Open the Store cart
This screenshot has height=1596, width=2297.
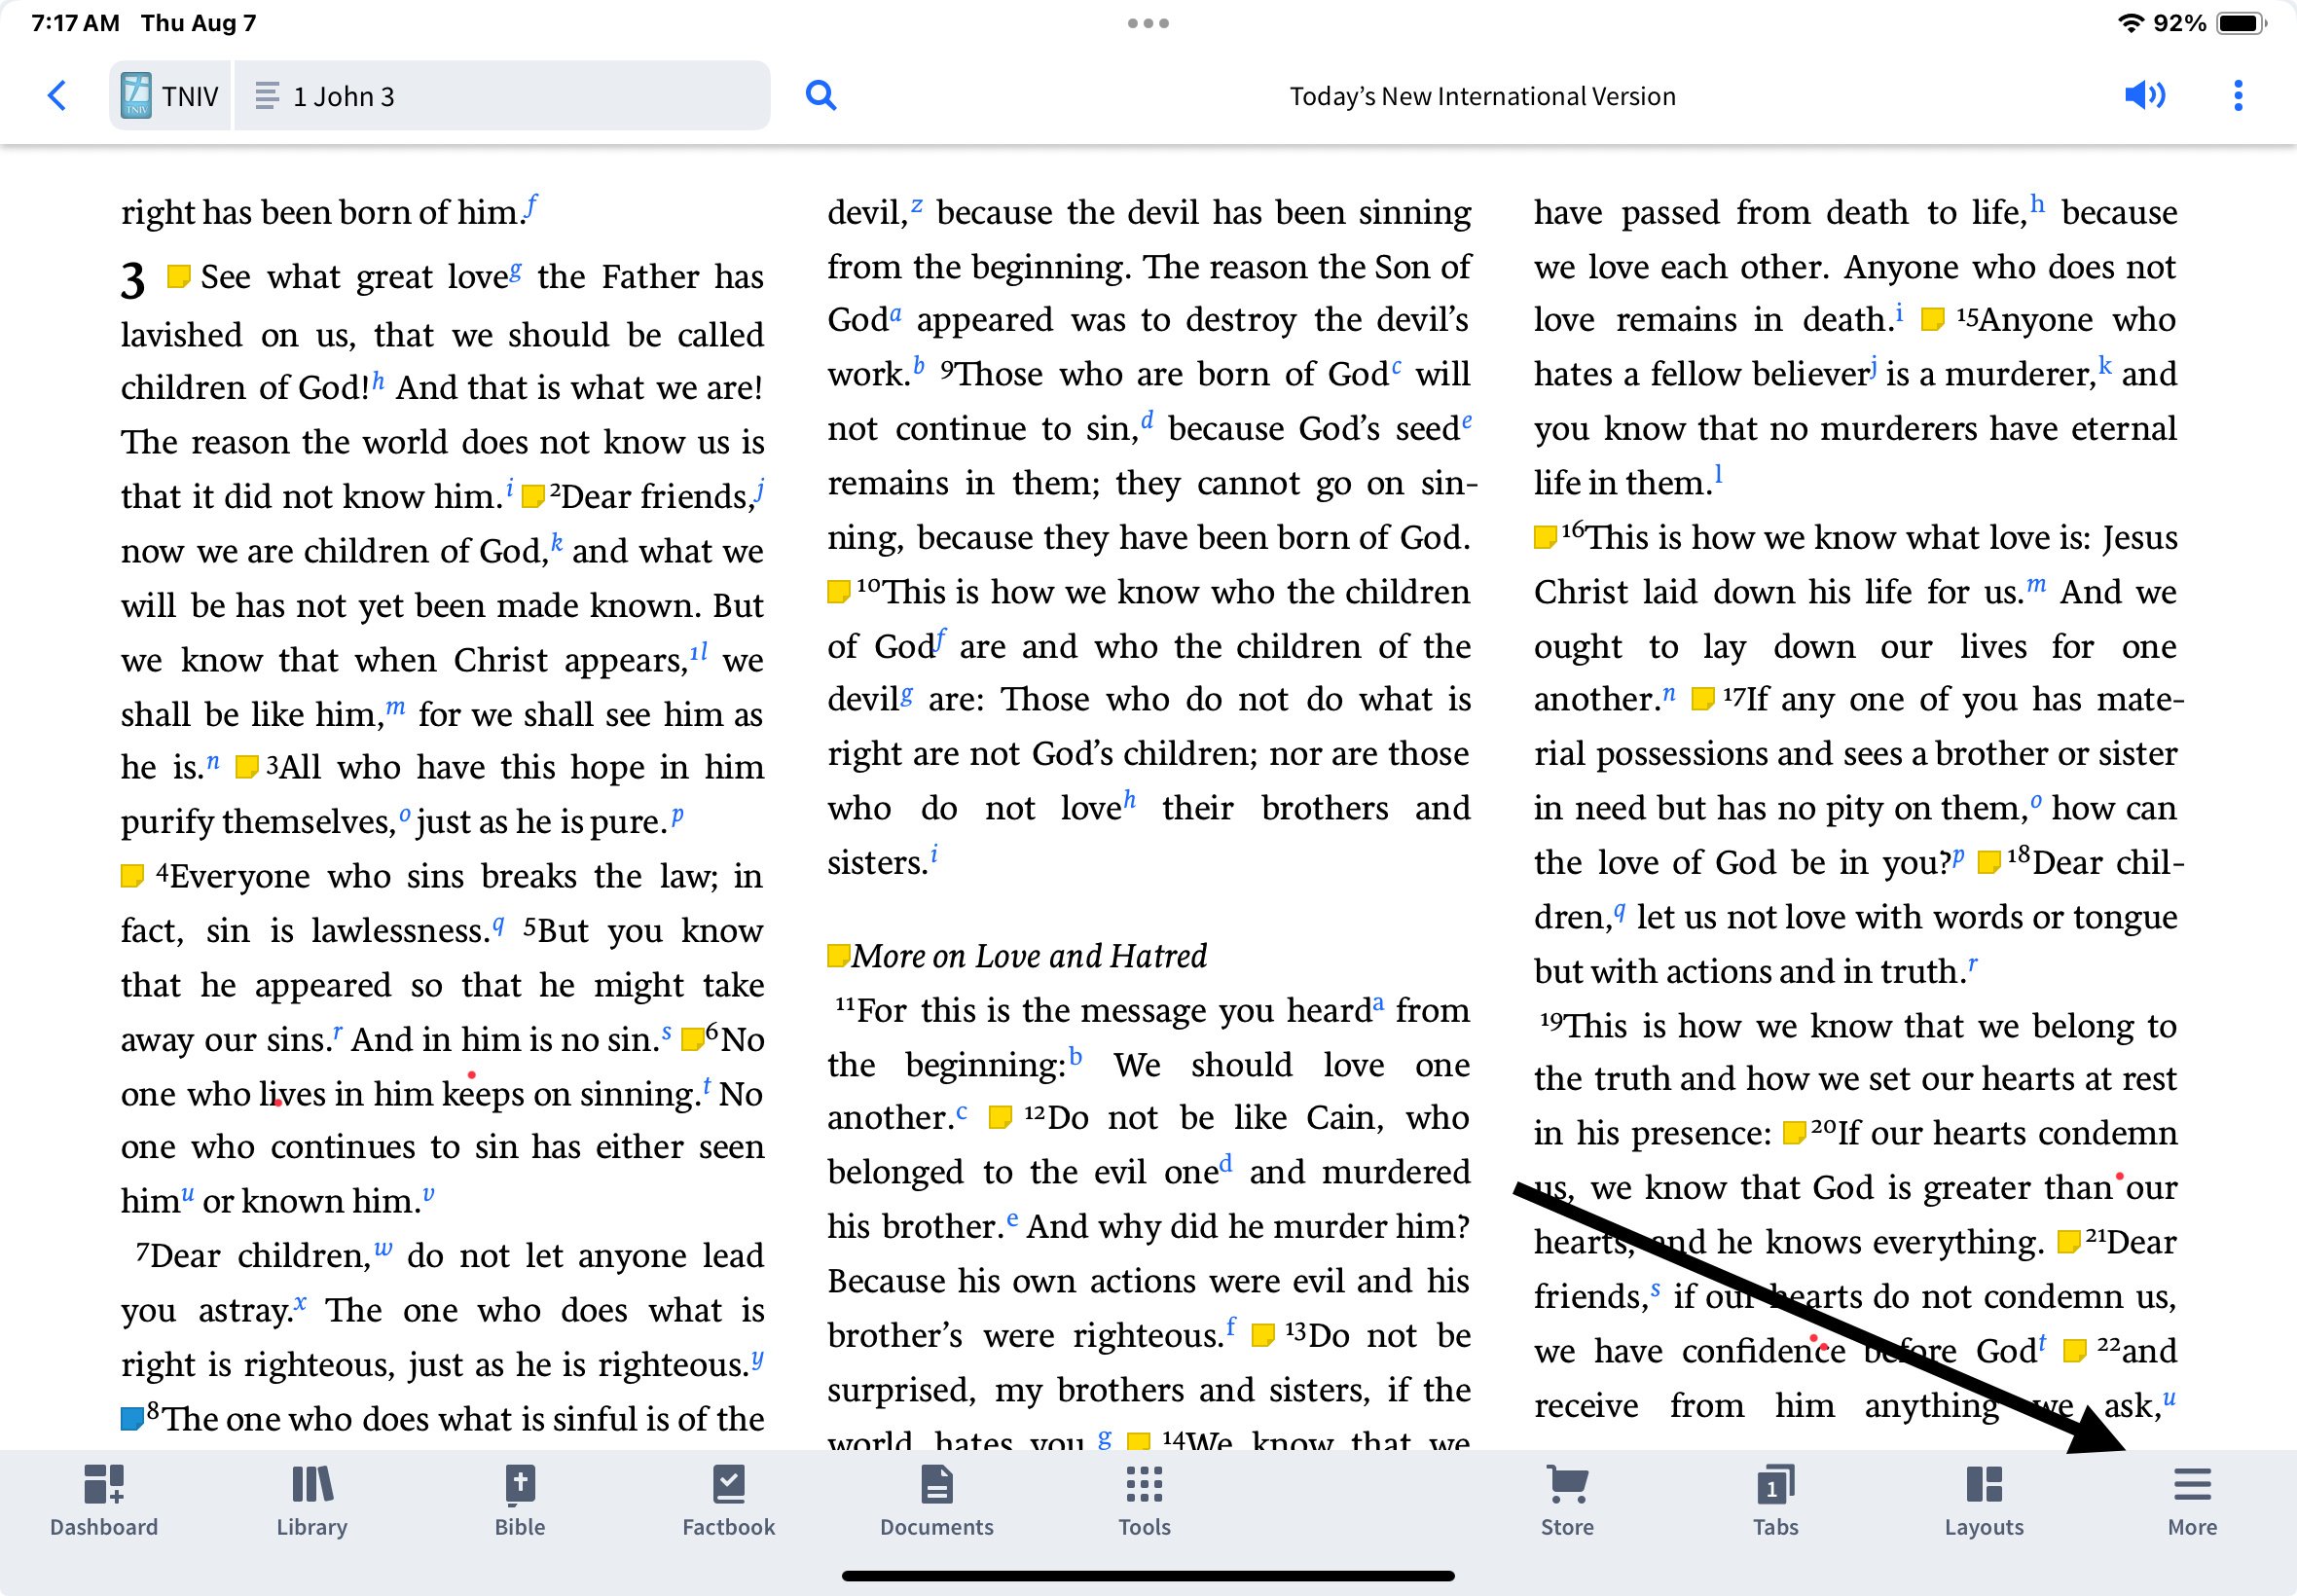click(x=1567, y=1500)
